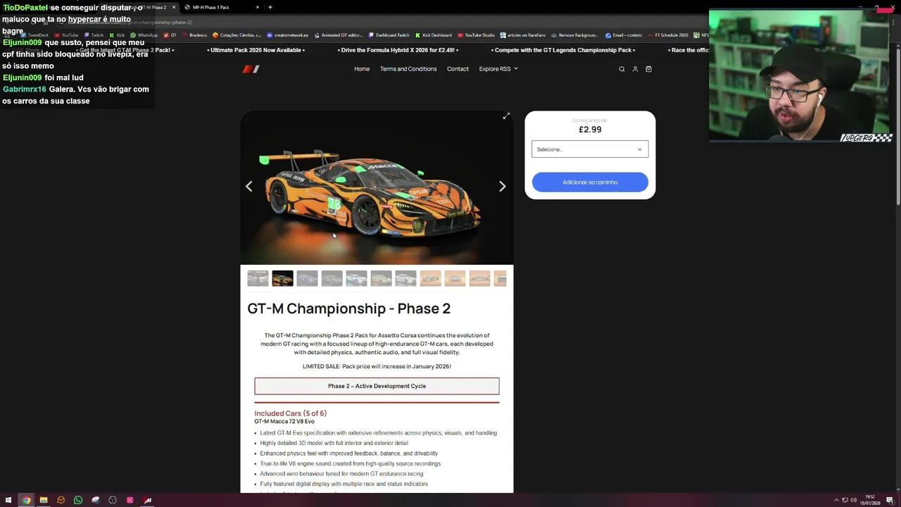Click Drive the Formula Hybrid X 2026 banner
Image resolution: width=901 pixels, height=507 pixels.
coord(398,50)
